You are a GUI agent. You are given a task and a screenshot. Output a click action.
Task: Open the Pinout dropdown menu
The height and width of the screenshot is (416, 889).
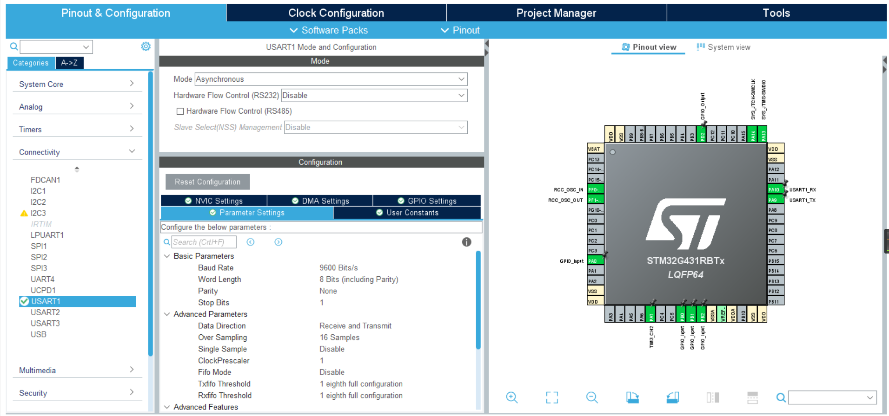(460, 30)
